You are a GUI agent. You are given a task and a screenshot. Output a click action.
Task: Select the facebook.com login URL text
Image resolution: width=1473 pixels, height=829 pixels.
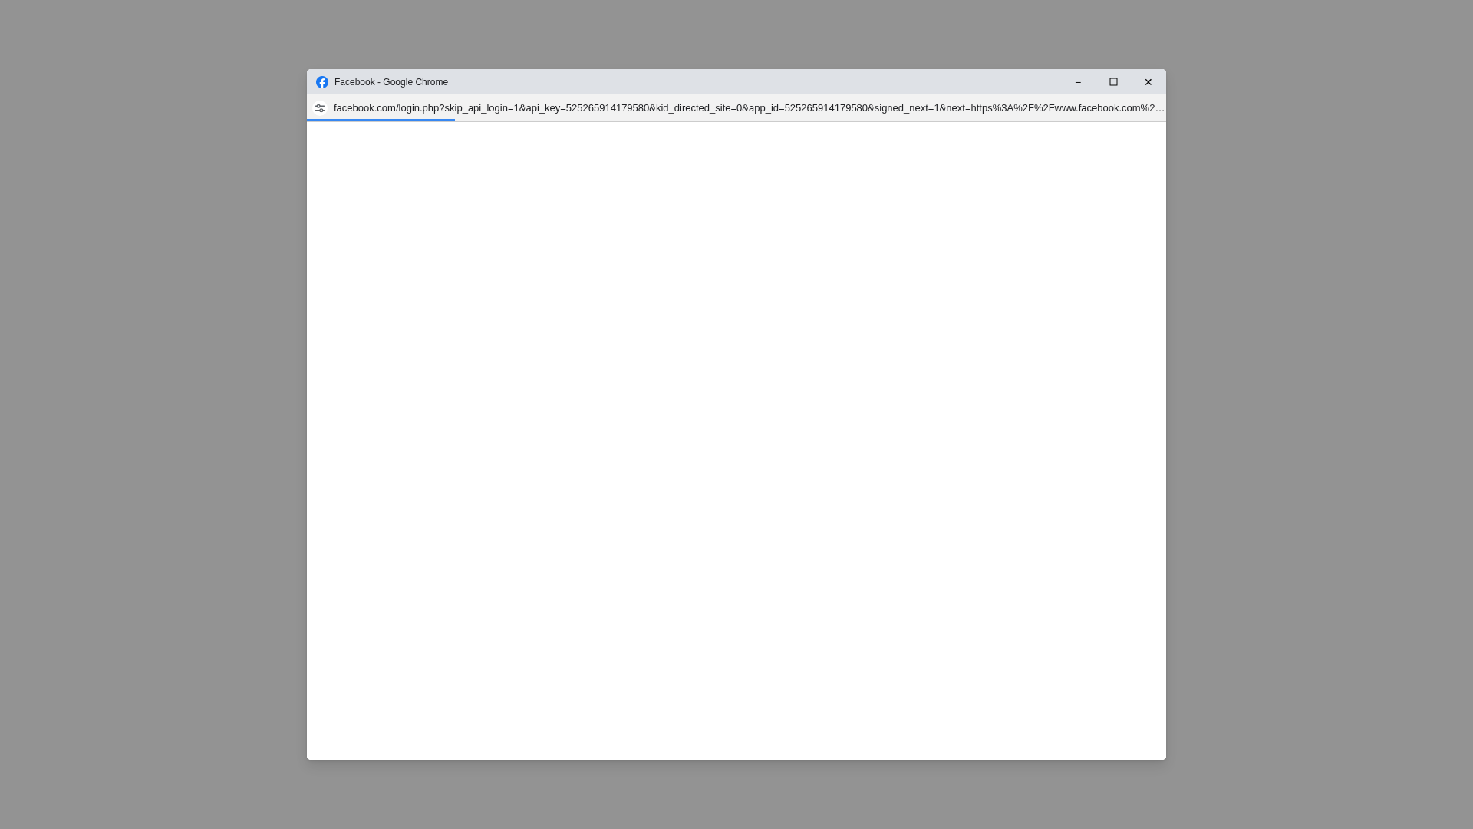tap(749, 108)
